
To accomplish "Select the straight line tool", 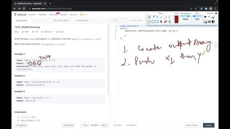I will 161,17.
